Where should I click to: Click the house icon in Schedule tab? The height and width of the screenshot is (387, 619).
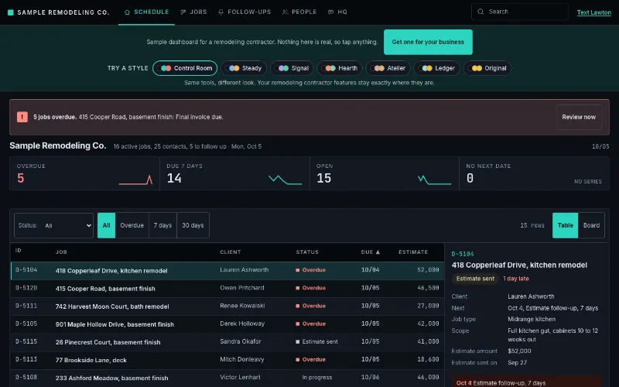[x=127, y=12]
